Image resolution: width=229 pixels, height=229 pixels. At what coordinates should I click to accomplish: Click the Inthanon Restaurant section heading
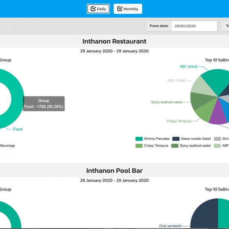(x=114, y=41)
